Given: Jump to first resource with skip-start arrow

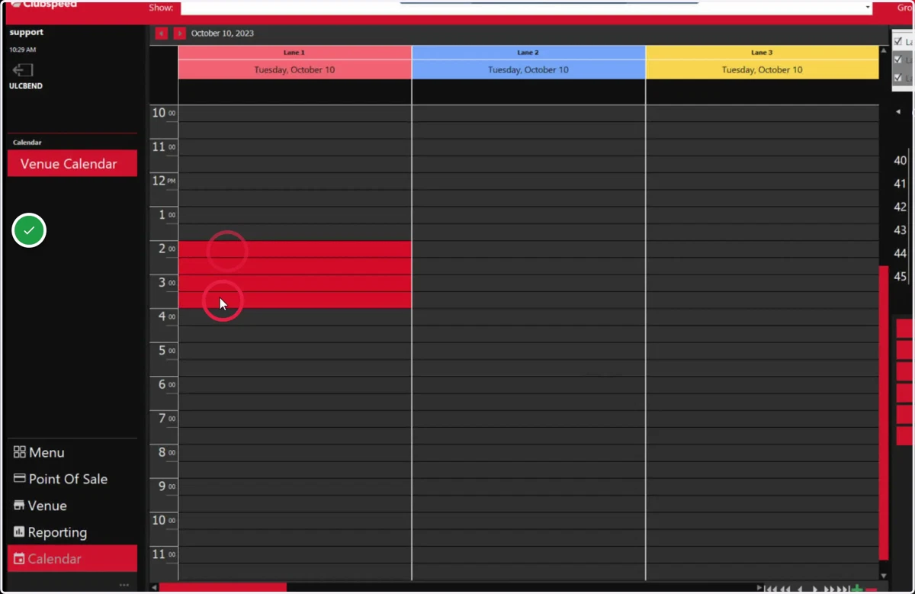Looking at the screenshot, I should coord(771,589).
